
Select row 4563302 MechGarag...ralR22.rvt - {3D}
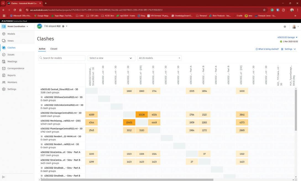[x=62, y=122]
